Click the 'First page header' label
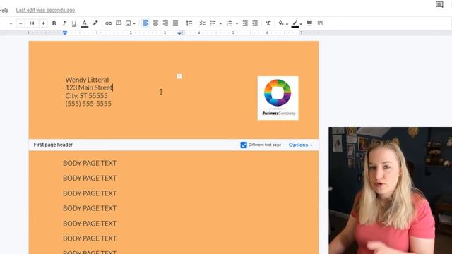 click(53, 145)
